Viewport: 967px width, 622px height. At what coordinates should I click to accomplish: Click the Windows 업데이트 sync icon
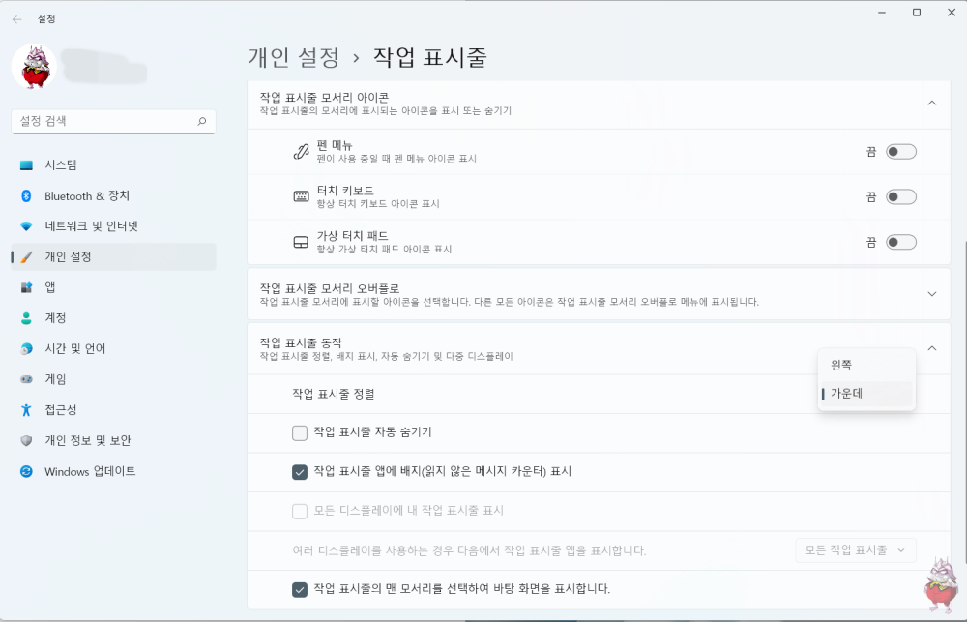click(26, 471)
